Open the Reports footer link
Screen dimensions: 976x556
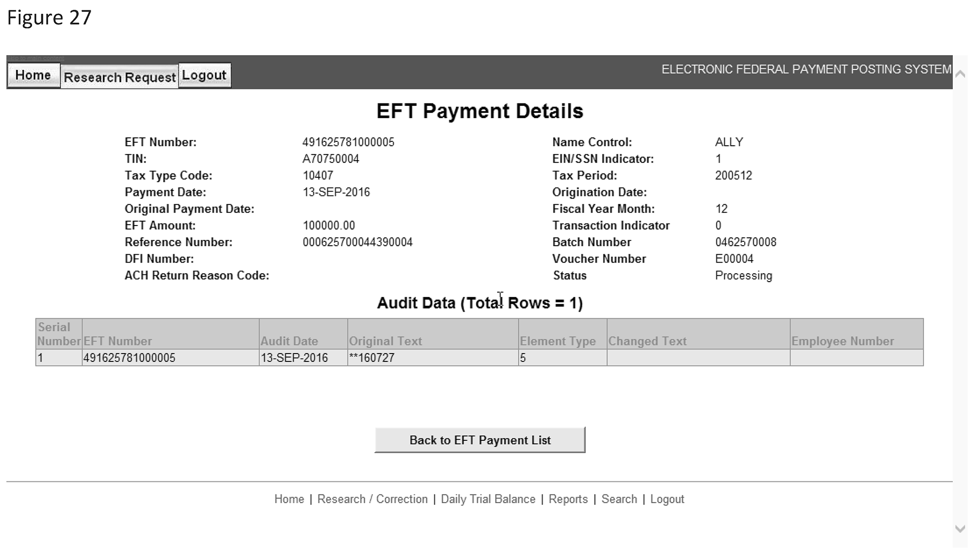pyautogui.click(x=568, y=499)
